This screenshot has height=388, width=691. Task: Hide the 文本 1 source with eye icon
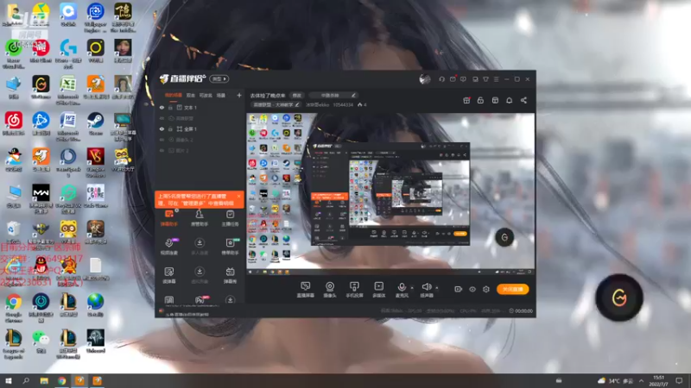pos(162,107)
